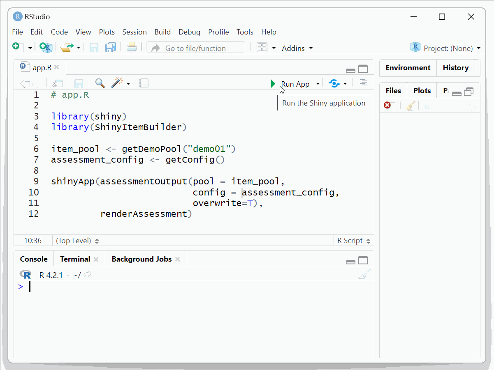Open the workspace panes layout icon
This screenshot has height=370, width=494.
coord(262,48)
